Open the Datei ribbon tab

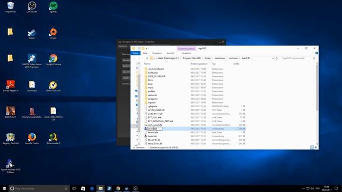135,53
